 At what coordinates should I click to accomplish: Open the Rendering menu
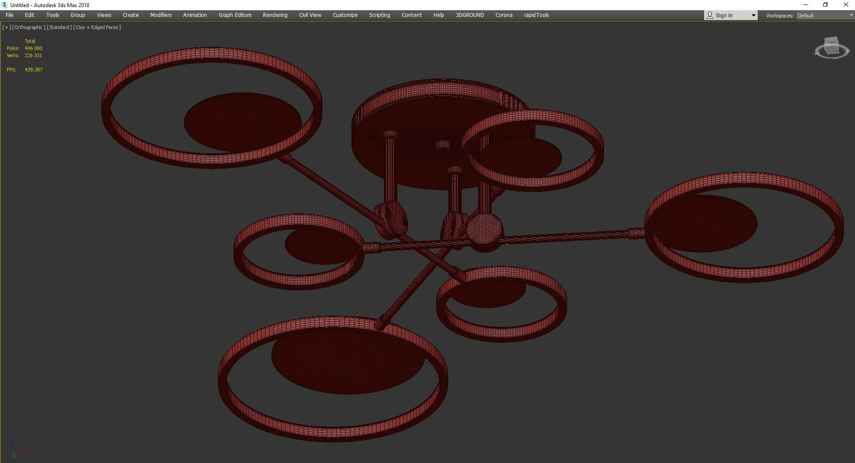pyautogui.click(x=275, y=15)
